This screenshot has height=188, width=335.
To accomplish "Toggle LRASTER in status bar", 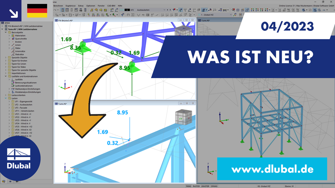I will point(205,186).
